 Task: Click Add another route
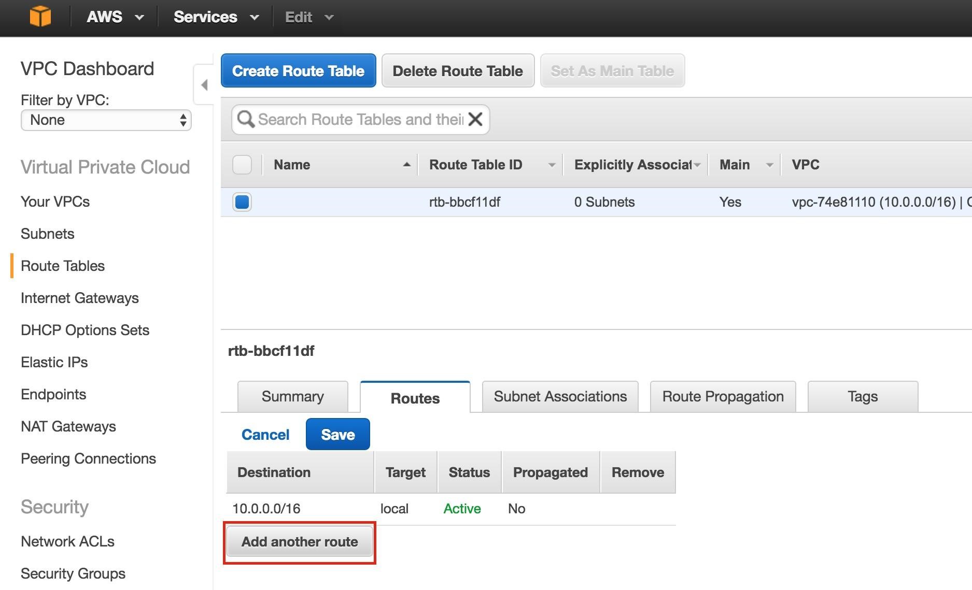pos(299,542)
